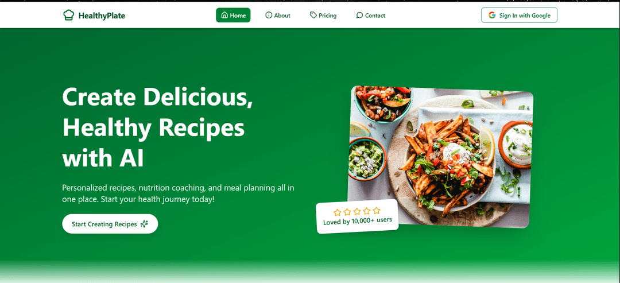Click the sparkle icon in Start Creating Recipes

point(144,224)
